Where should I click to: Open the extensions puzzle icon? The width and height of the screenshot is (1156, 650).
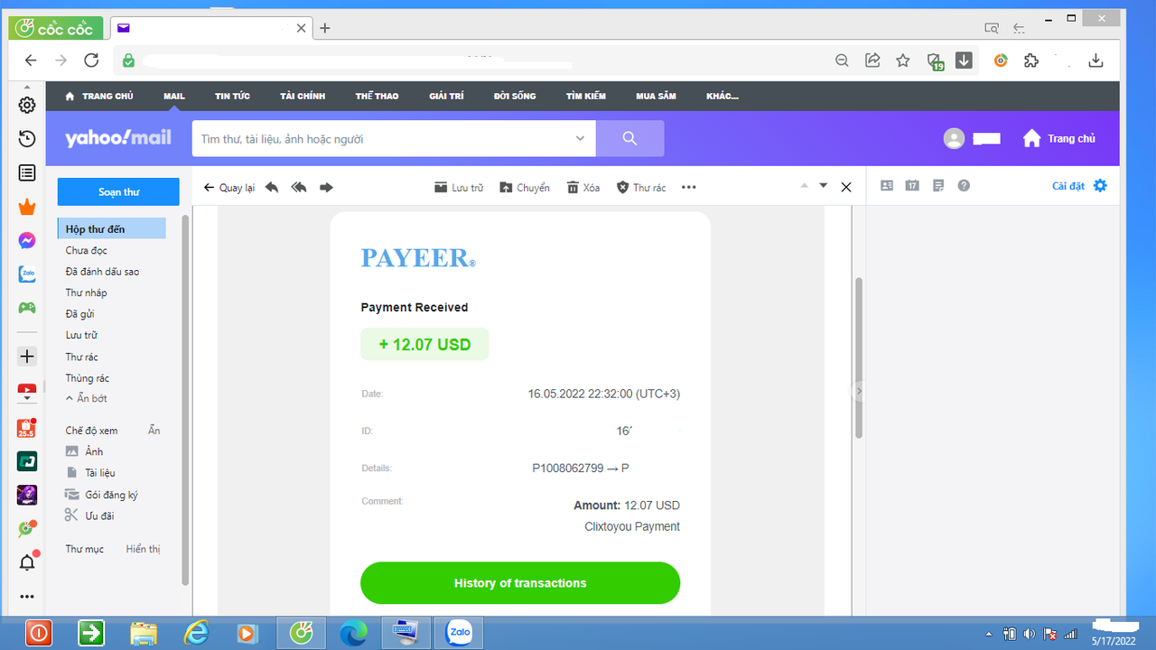point(1031,60)
